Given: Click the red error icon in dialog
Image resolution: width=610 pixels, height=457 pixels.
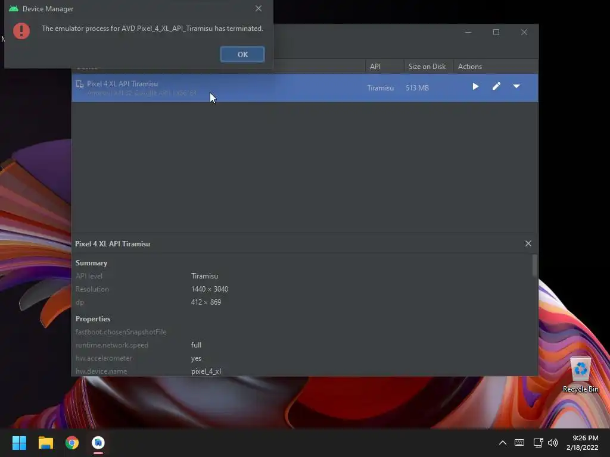Looking at the screenshot, I should pos(21,31).
